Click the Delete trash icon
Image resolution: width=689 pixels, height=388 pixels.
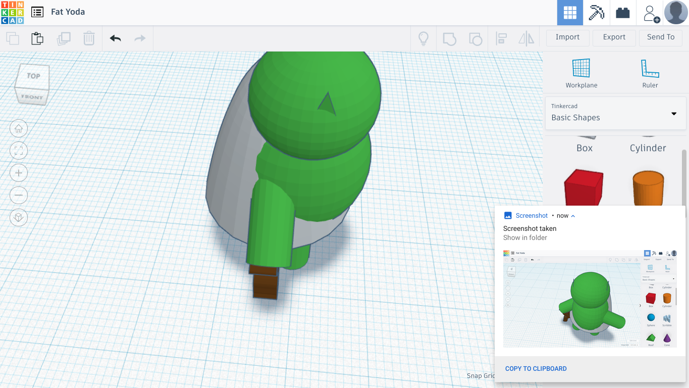click(x=89, y=38)
